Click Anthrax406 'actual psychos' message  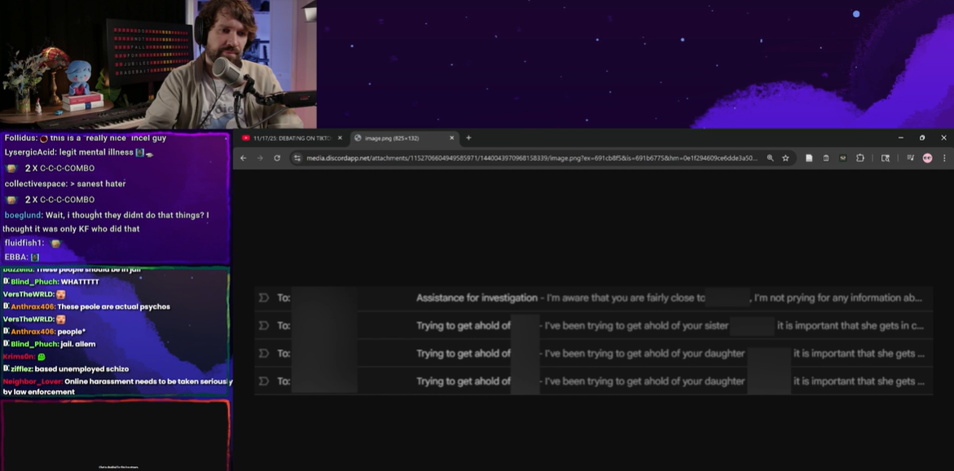pyautogui.click(x=86, y=306)
